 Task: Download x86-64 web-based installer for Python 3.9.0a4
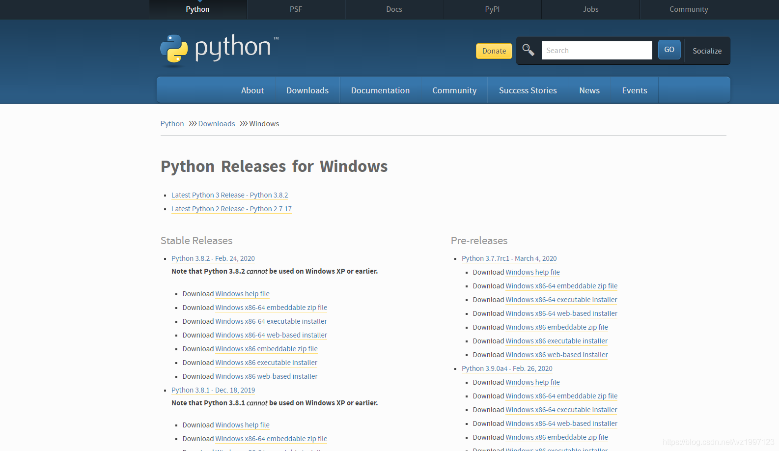(x=561, y=423)
